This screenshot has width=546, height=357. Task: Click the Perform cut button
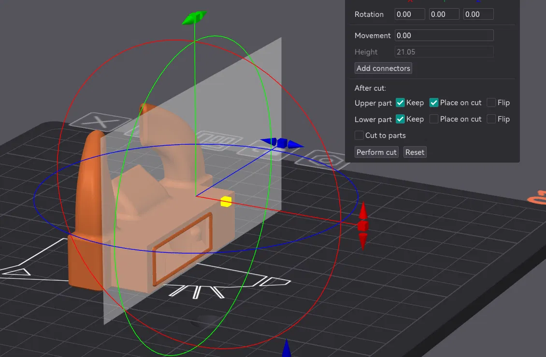(x=376, y=152)
